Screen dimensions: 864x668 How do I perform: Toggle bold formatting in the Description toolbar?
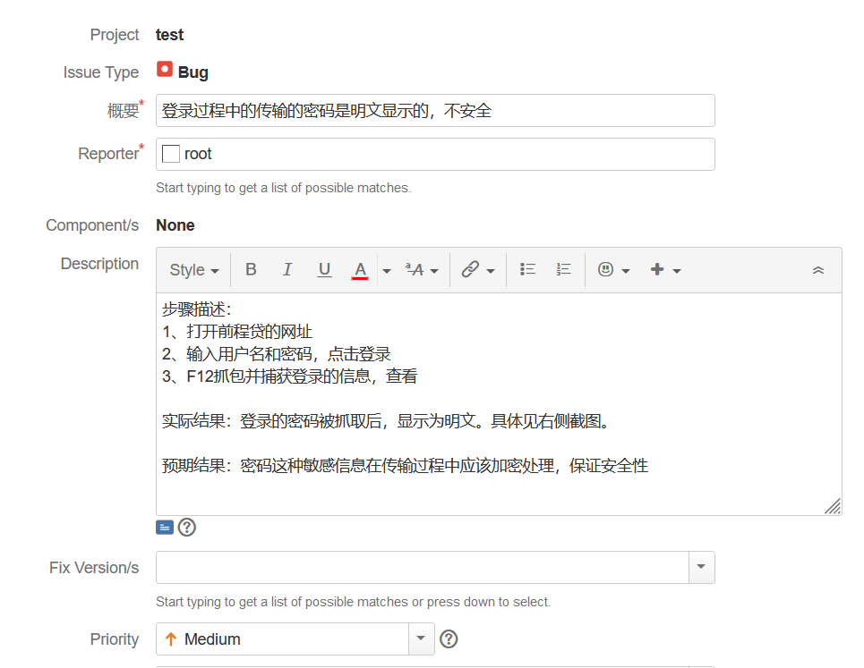pyautogui.click(x=251, y=269)
